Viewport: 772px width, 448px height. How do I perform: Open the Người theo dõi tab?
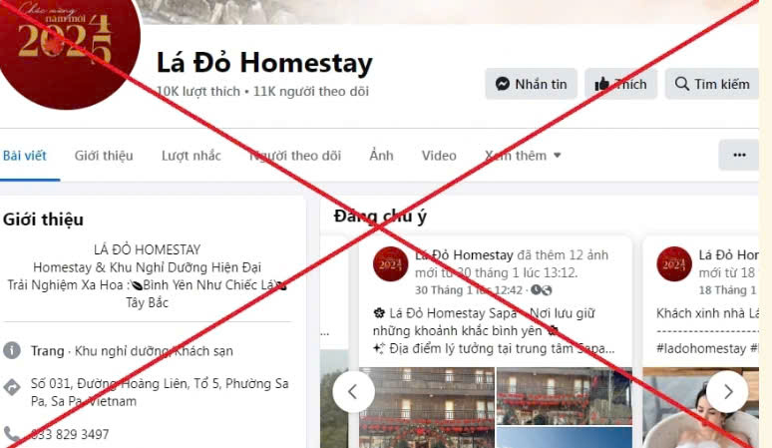pos(295,156)
